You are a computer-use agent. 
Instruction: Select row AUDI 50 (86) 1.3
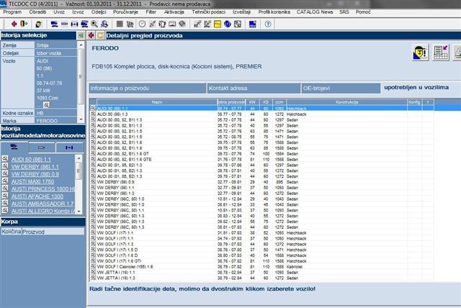point(261,114)
